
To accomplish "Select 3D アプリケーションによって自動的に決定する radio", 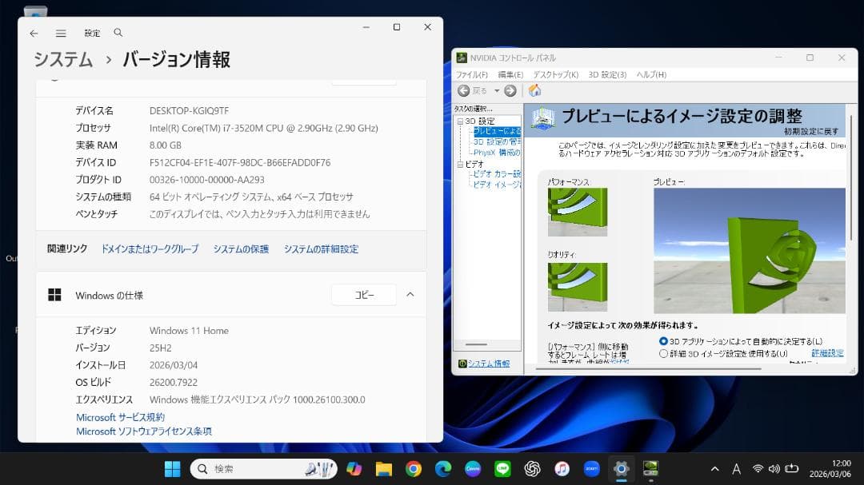I will tap(663, 341).
